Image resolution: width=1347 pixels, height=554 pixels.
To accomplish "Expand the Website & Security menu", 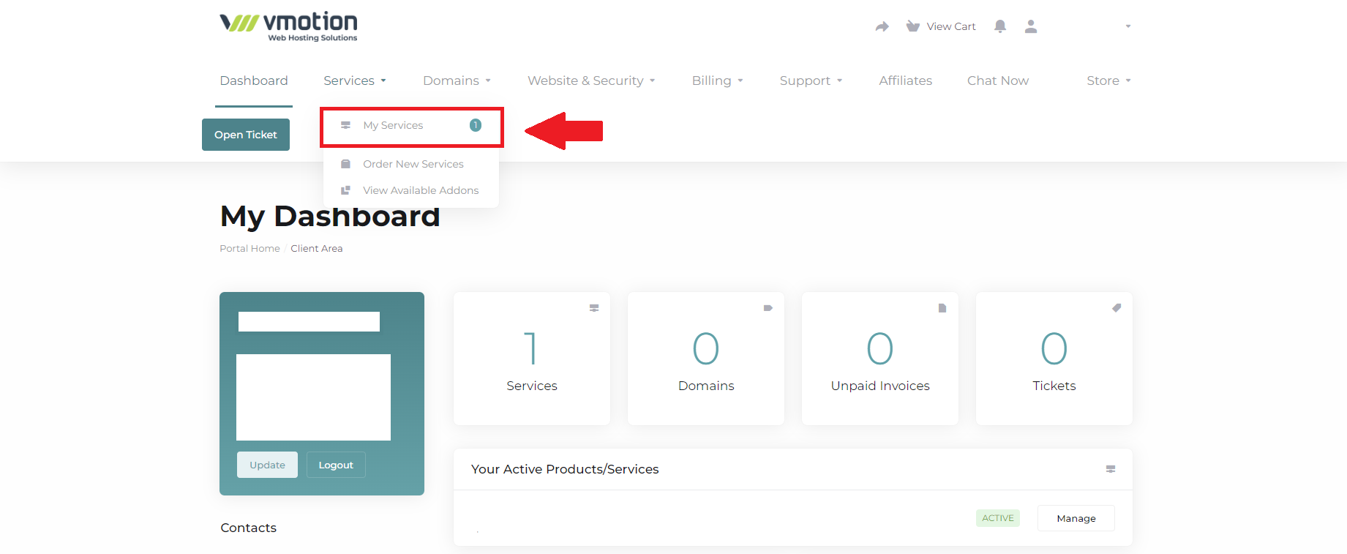I will coord(591,81).
